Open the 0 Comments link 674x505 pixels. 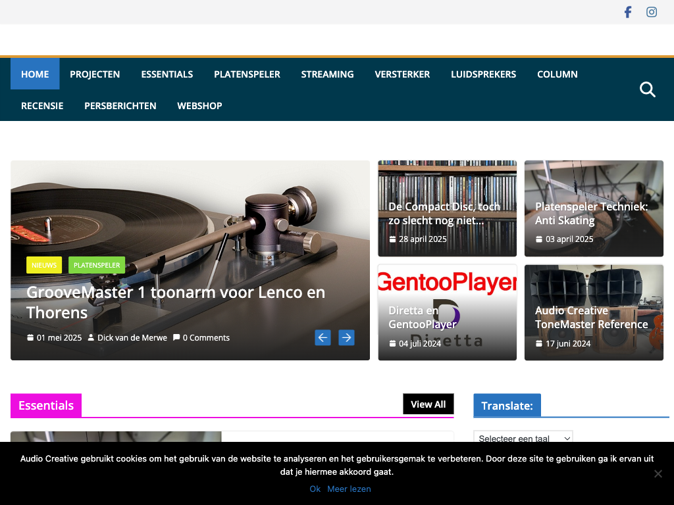click(206, 337)
